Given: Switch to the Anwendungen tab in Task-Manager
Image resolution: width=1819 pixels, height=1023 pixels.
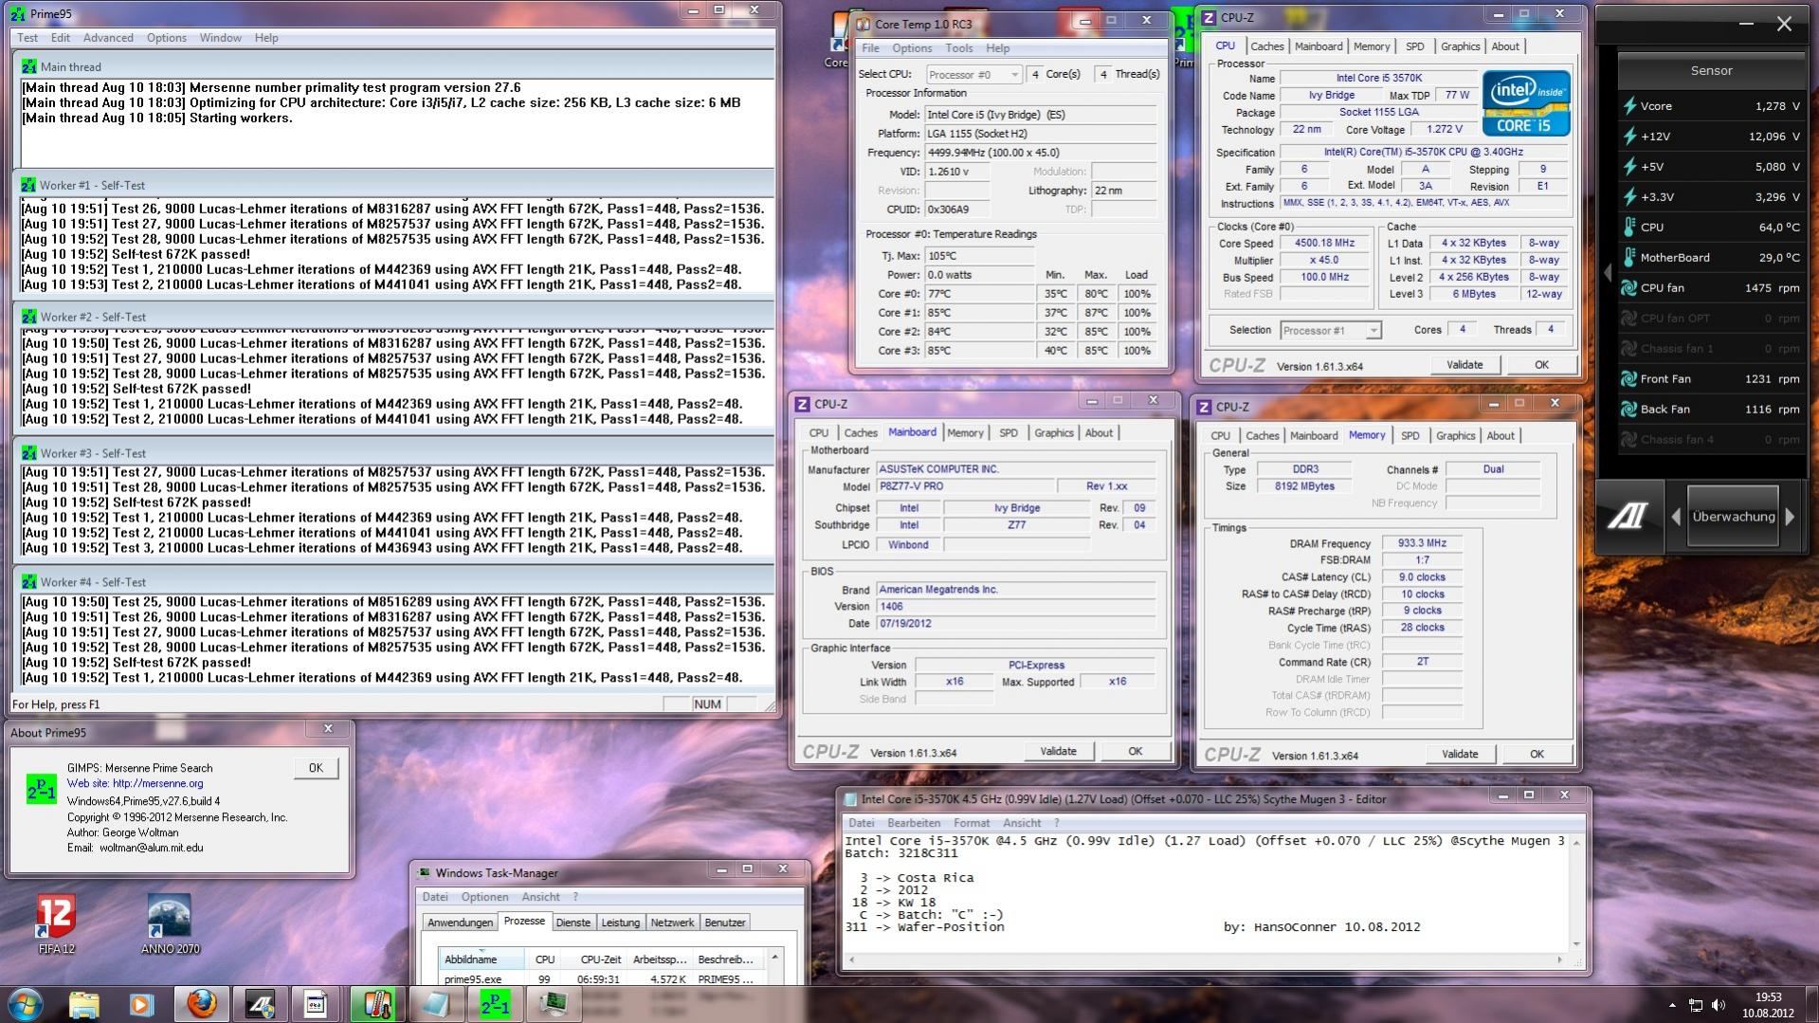Looking at the screenshot, I should [461, 923].
